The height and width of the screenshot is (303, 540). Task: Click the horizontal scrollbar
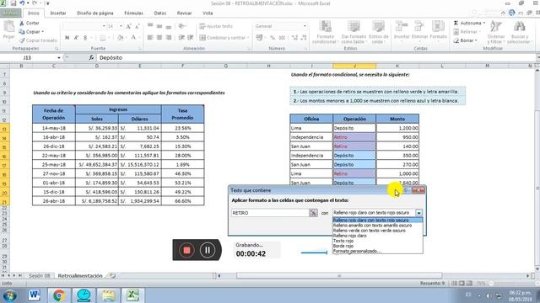[339, 275]
